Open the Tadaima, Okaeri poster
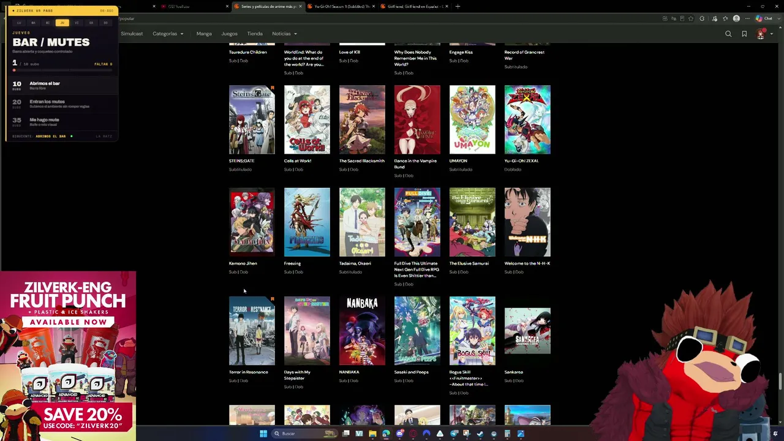Viewport: 784px width, 441px height. coord(362,222)
